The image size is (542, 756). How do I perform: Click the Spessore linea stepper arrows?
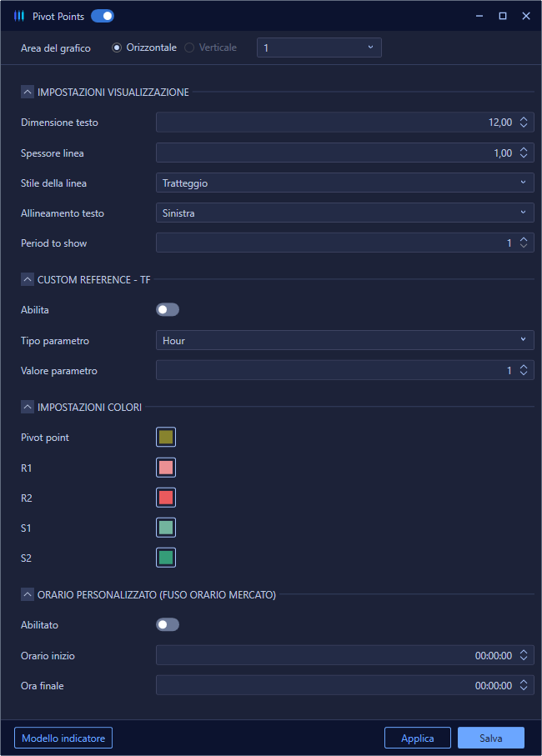click(x=524, y=153)
